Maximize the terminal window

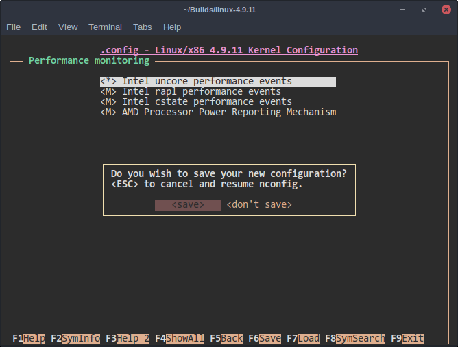point(424,10)
